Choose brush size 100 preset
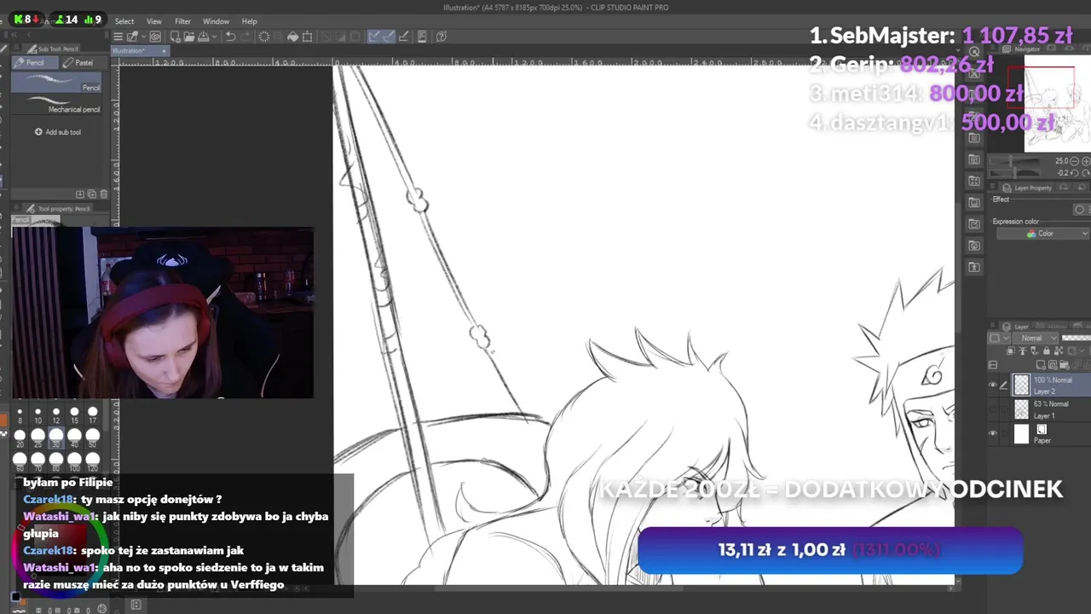 (x=74, y=462)
